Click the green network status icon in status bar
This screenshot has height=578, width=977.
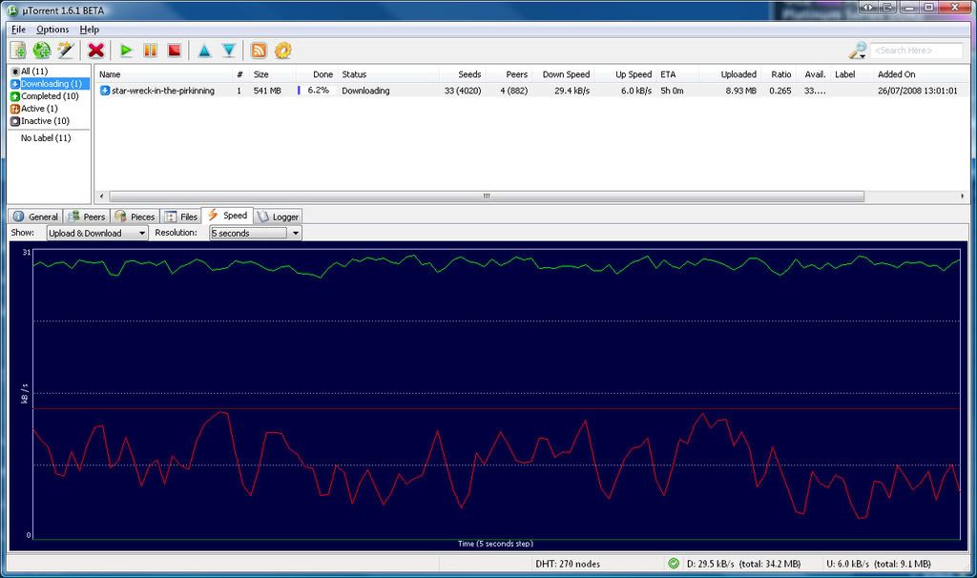[674, 564]
